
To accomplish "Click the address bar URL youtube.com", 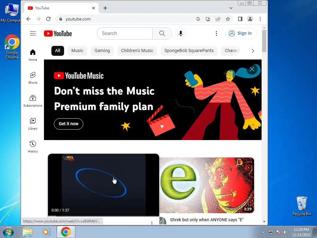I will (78, 19).
